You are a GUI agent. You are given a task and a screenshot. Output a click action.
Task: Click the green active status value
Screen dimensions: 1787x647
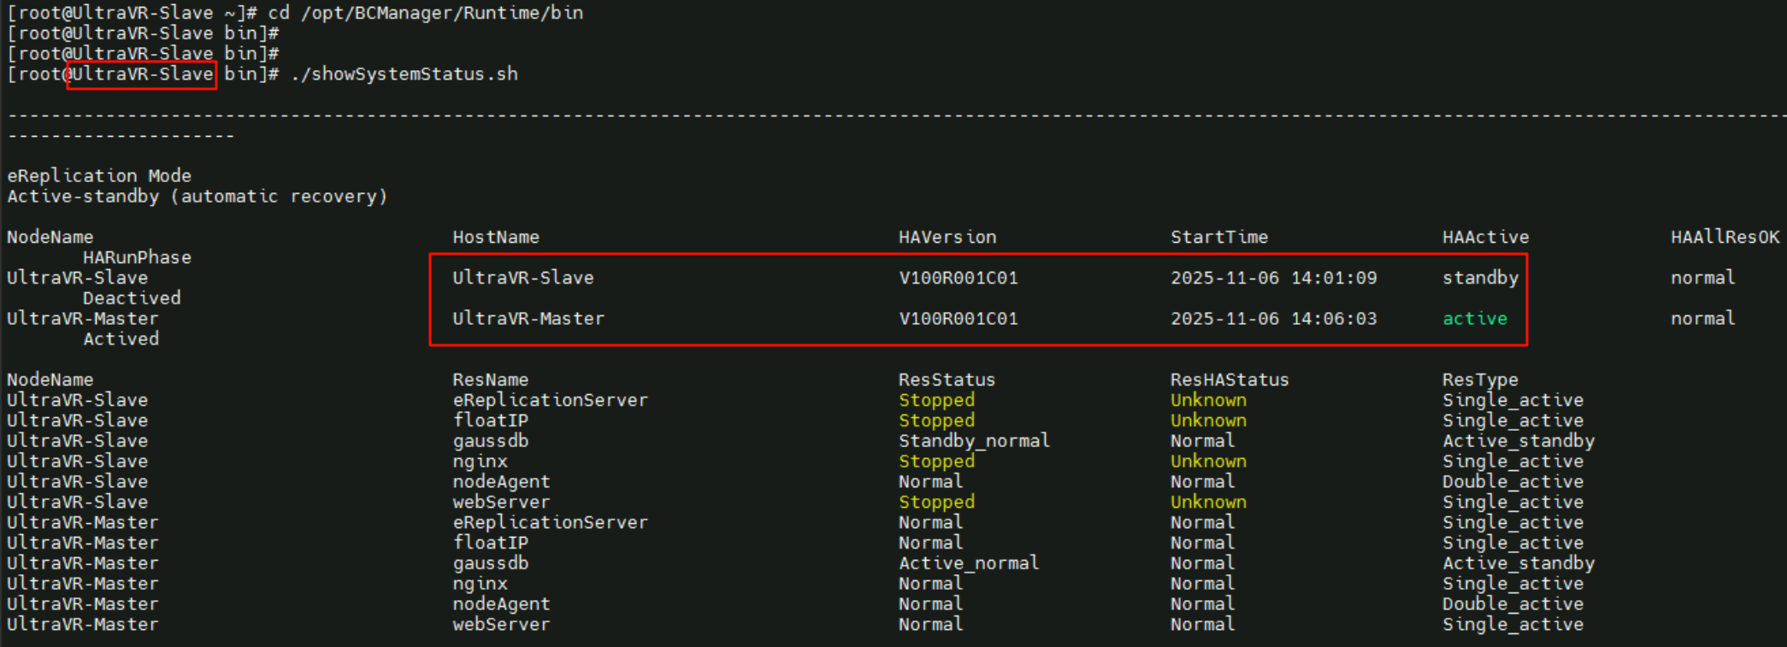(1475, 319)
